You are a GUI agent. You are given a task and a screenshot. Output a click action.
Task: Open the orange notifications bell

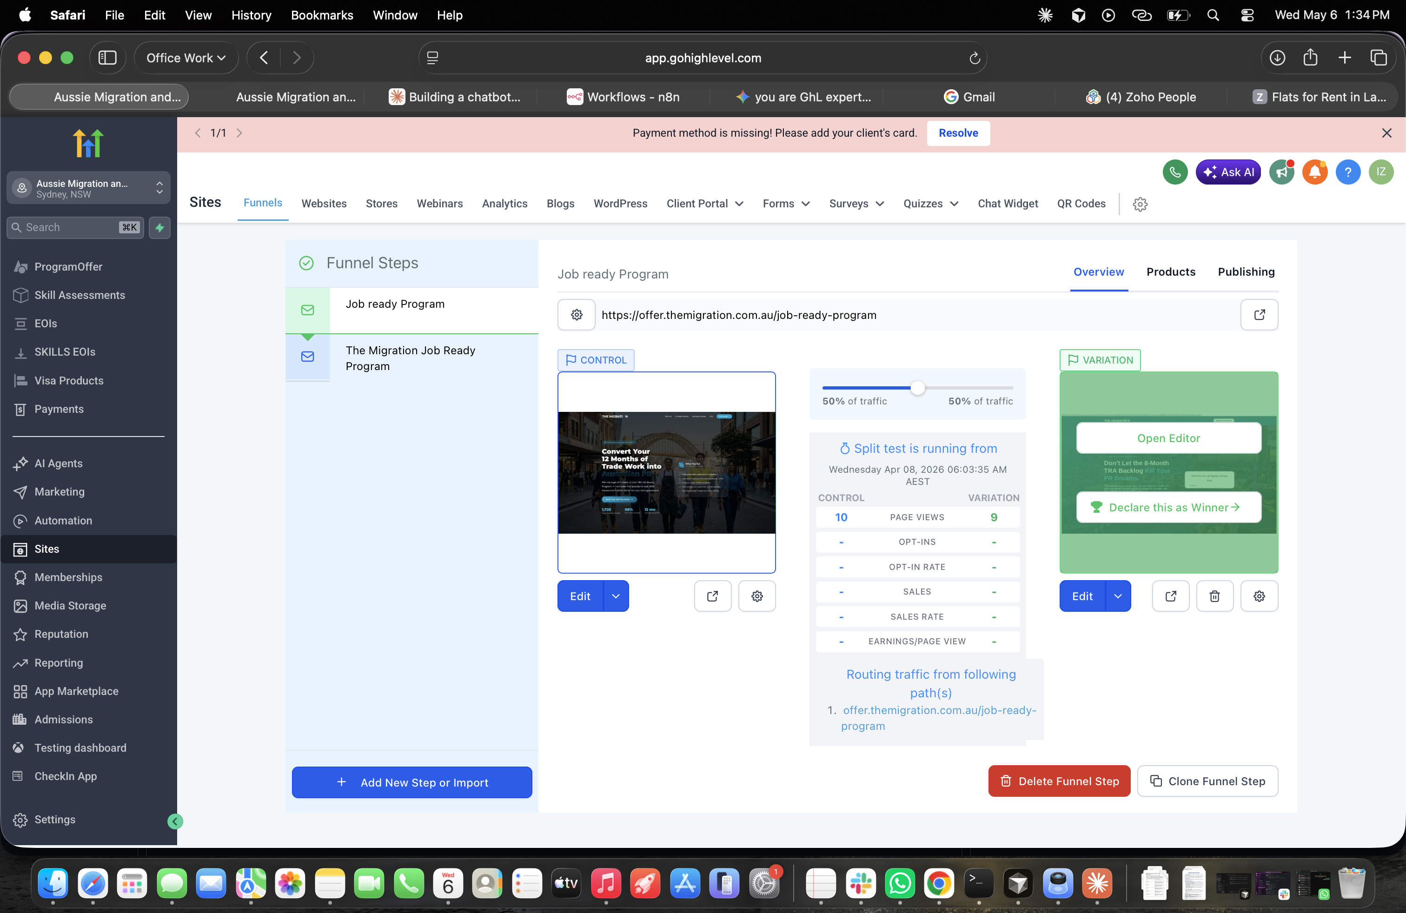(1314, 172)
